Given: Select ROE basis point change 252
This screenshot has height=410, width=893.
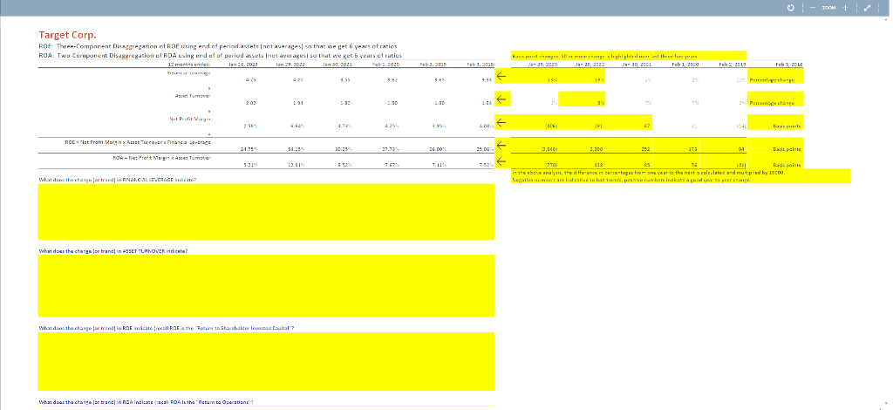Looking at the screenshot, I should pyautogui.click(x=647, y=149).
